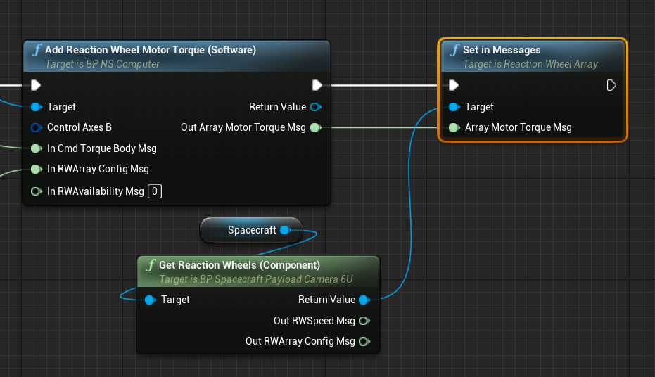
Task: Click the Control Axes B input pin
Action: click(36, 127)
